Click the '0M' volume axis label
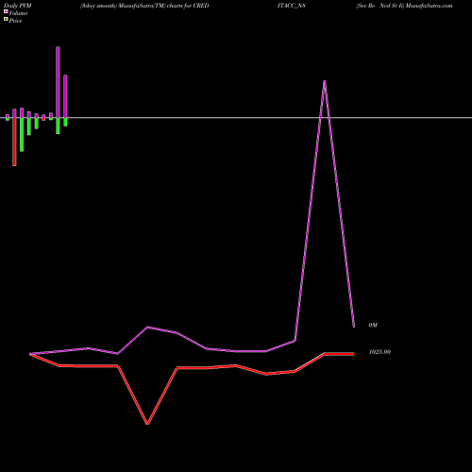Image resolution: width=472 pixels, height=472 pixels. 373,325
